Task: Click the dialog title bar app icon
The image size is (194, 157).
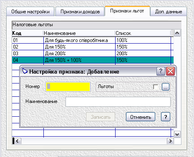Action: [x=25, y=71]
